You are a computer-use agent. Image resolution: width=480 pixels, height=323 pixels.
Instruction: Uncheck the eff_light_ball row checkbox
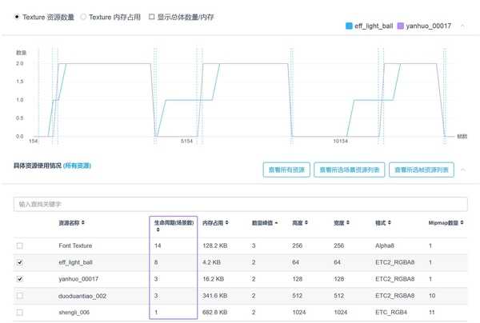coord(20,262)
